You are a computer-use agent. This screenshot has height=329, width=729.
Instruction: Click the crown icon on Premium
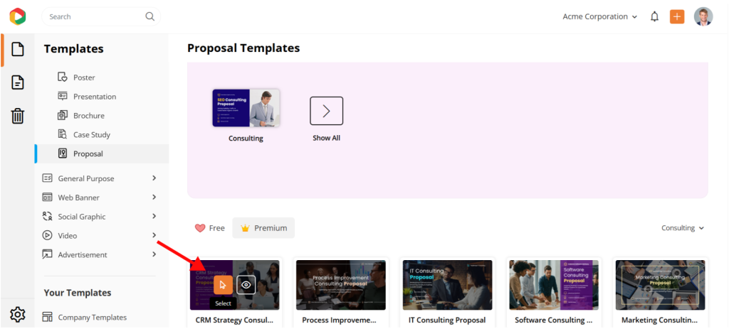click(246, 228)
